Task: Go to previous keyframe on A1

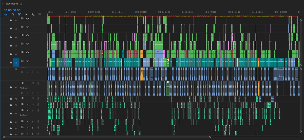Action: coord(27,72)
